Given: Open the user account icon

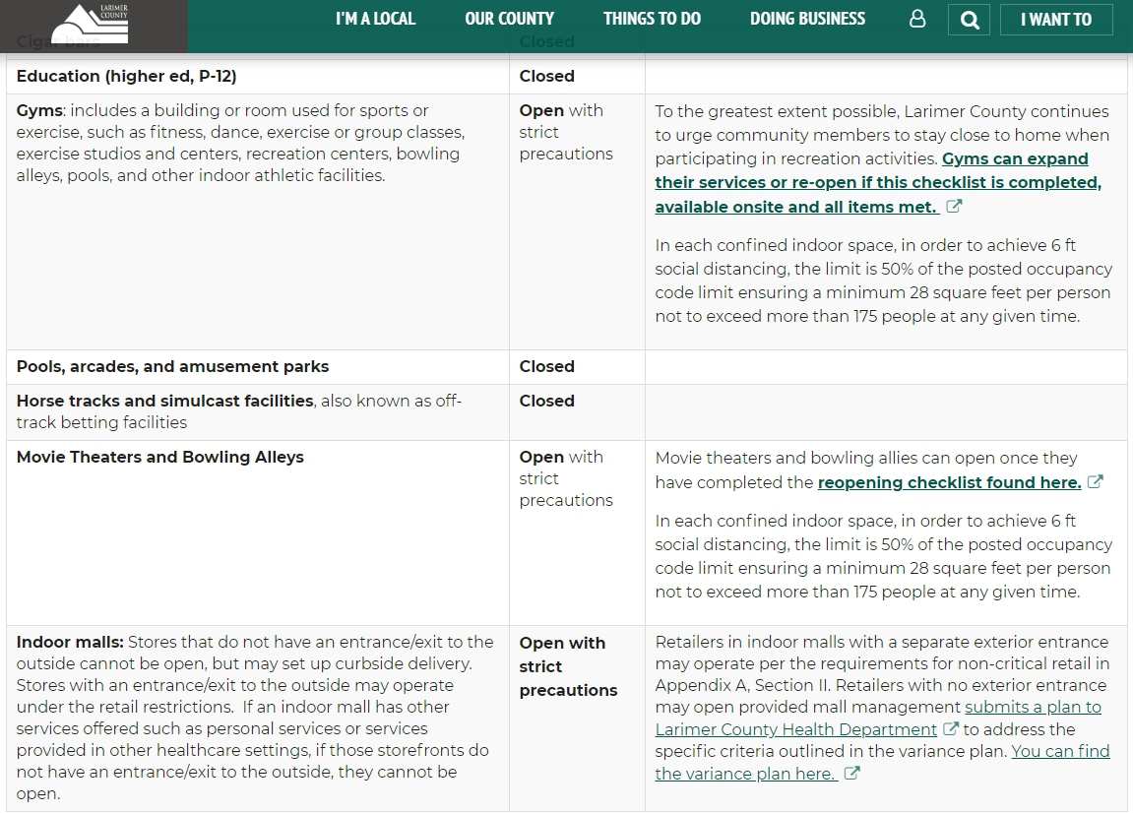Looking at the screenshot, I should coord(917,19).
